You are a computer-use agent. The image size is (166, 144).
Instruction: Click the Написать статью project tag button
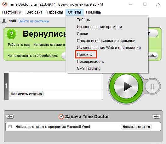pyautogui.click(x=26, y=94)
